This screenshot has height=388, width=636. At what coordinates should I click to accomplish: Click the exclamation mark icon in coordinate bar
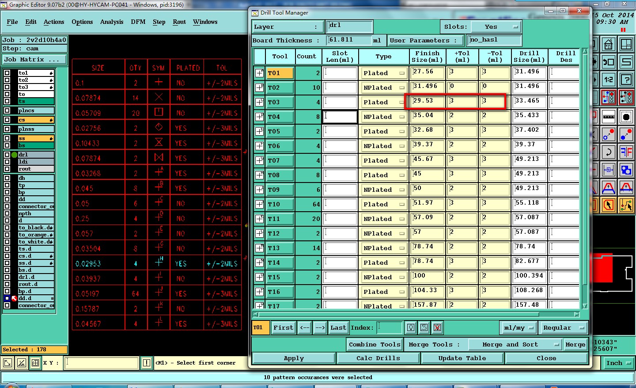click(147, 363)
